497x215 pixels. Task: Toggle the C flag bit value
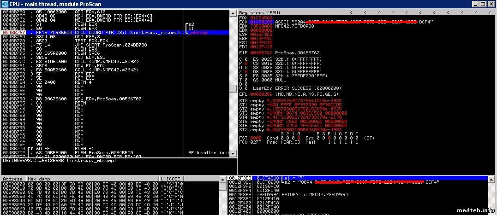tap(246, 59)
